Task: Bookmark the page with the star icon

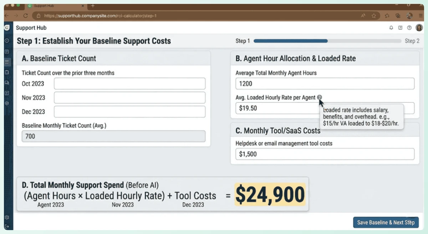Action: point(374,16)
